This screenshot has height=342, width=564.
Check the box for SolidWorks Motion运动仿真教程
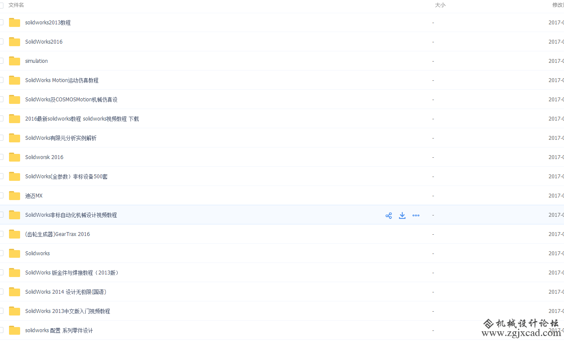click(x=1, y=80)
